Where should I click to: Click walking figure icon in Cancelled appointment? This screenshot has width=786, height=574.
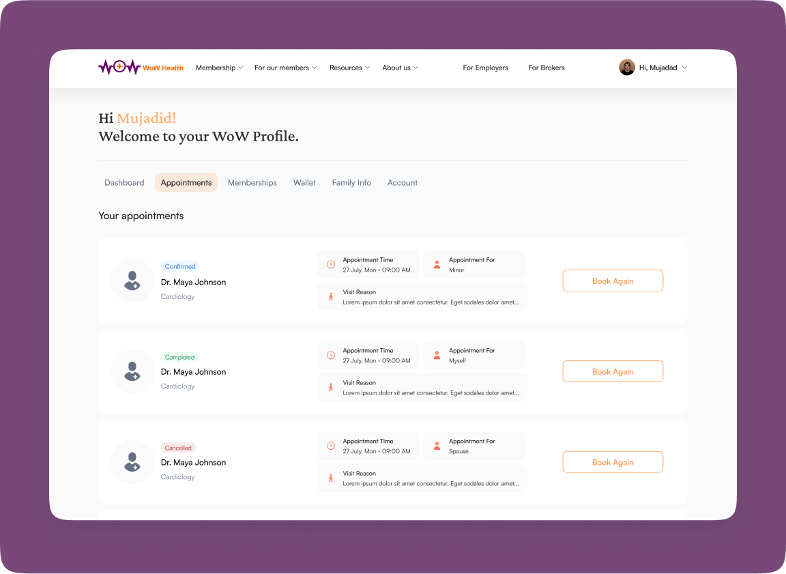point(331,478)
